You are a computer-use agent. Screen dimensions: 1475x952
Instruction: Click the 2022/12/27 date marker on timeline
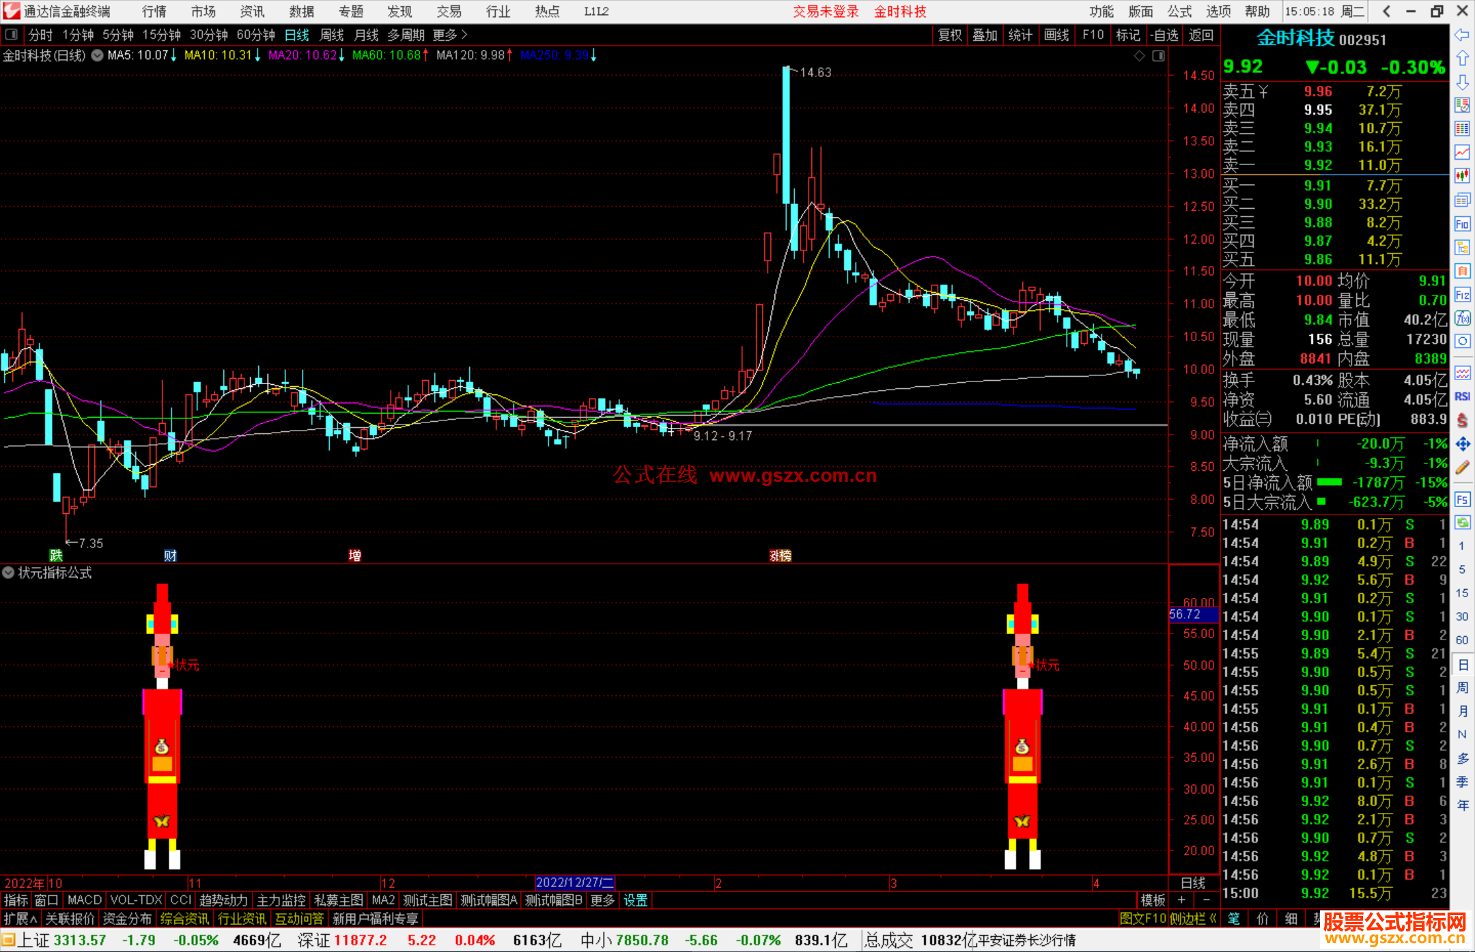(575, 882)
